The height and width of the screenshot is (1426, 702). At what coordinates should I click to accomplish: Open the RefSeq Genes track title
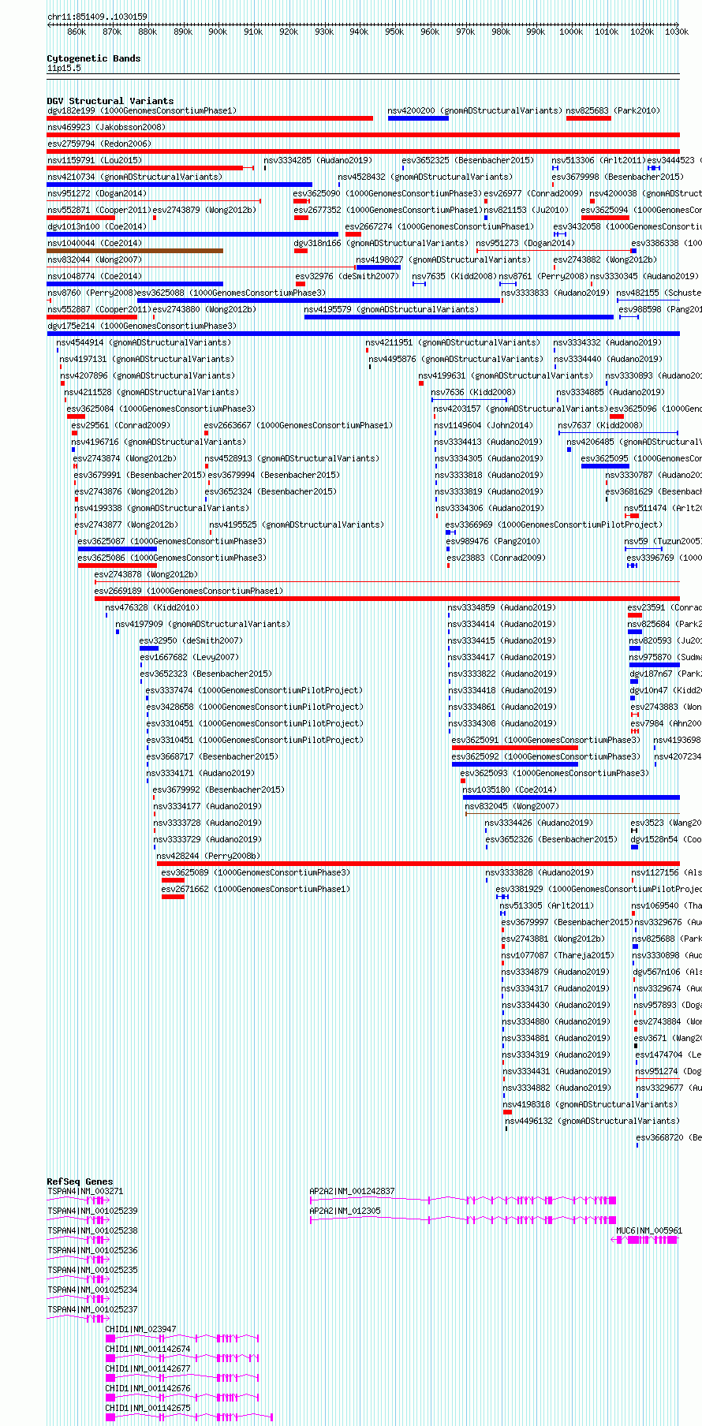tap(80, 1181)
